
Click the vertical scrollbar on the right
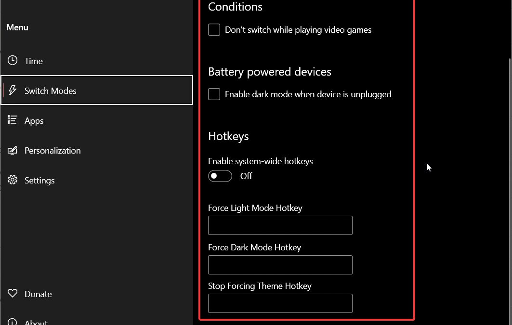(x=510, y=144)
